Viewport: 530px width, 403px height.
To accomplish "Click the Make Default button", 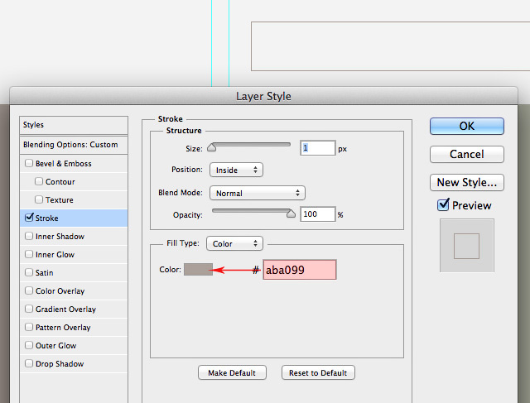I will click(232, 372).
